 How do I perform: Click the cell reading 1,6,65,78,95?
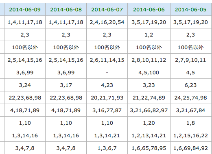[x=149, y=148]
